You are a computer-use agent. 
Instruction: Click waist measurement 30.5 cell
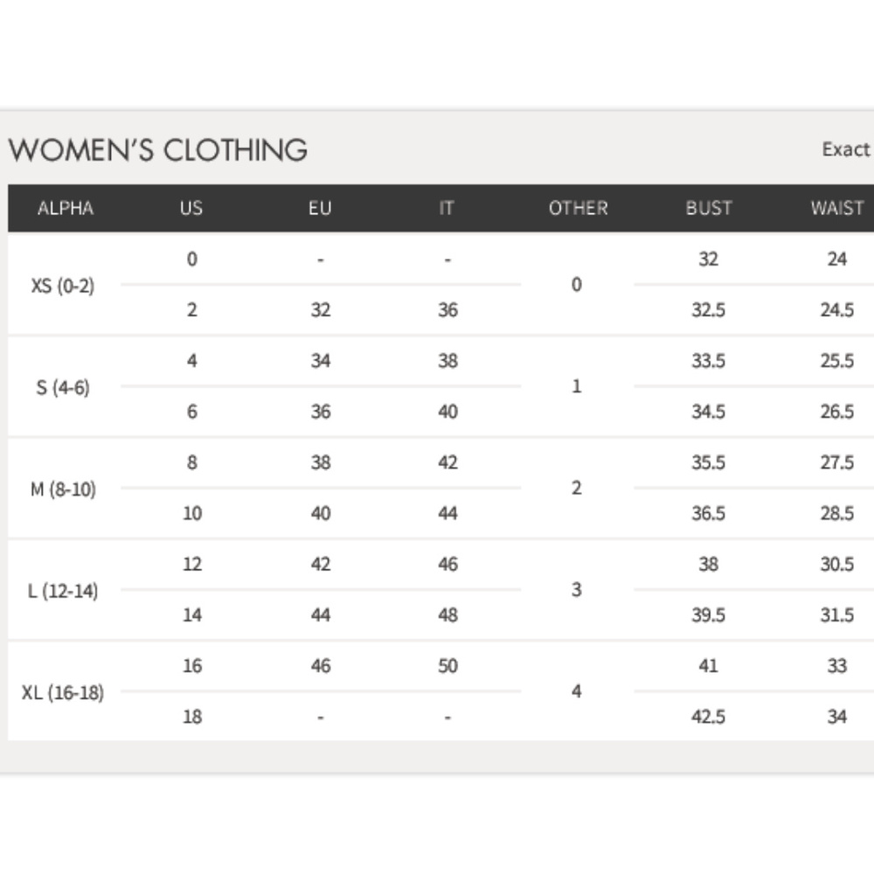pos(836,564)
